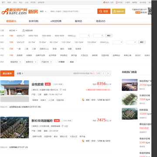The width and height of the screenshot is (157, 157).
Task: Select 不限 in the features row
Action: tap(11, 55)
